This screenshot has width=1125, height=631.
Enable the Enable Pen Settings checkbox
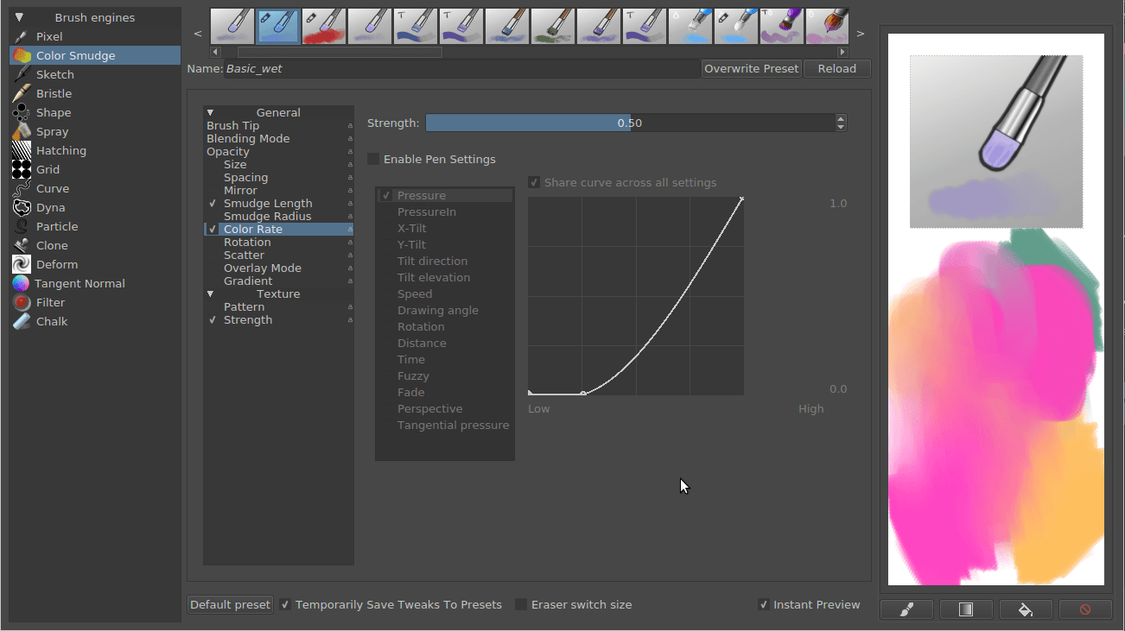[372, 159]
